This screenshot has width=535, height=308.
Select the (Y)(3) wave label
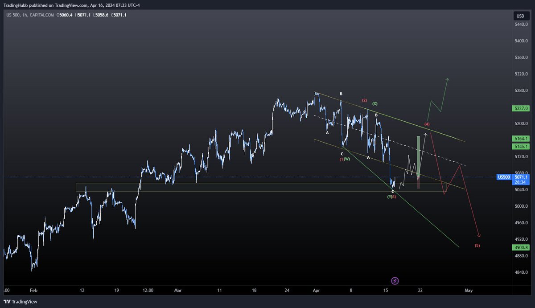coord(392,197)
